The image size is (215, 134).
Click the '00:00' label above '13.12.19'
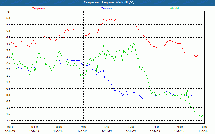pos(204,127)
